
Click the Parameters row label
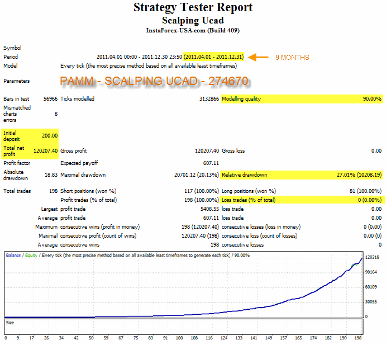pos(17,81)
